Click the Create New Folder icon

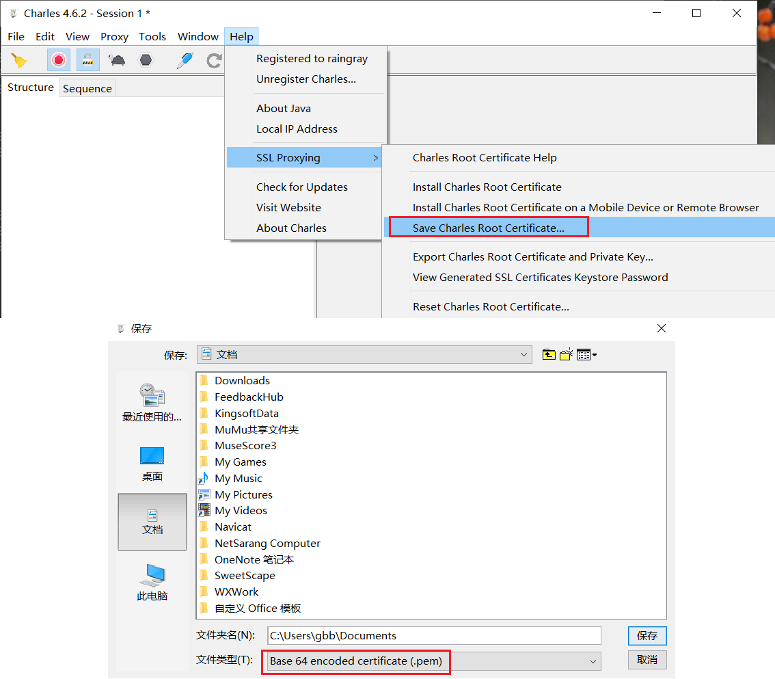(x=566, y=354)
